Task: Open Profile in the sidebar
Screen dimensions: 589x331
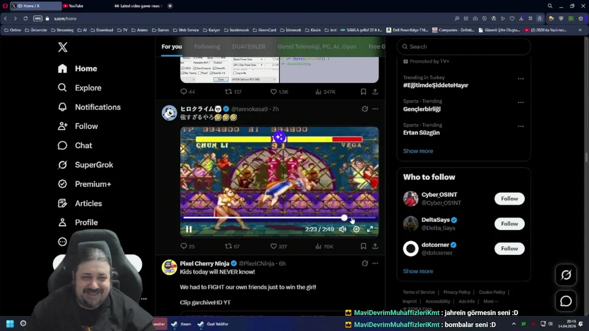Action: (x=77, y=223)
